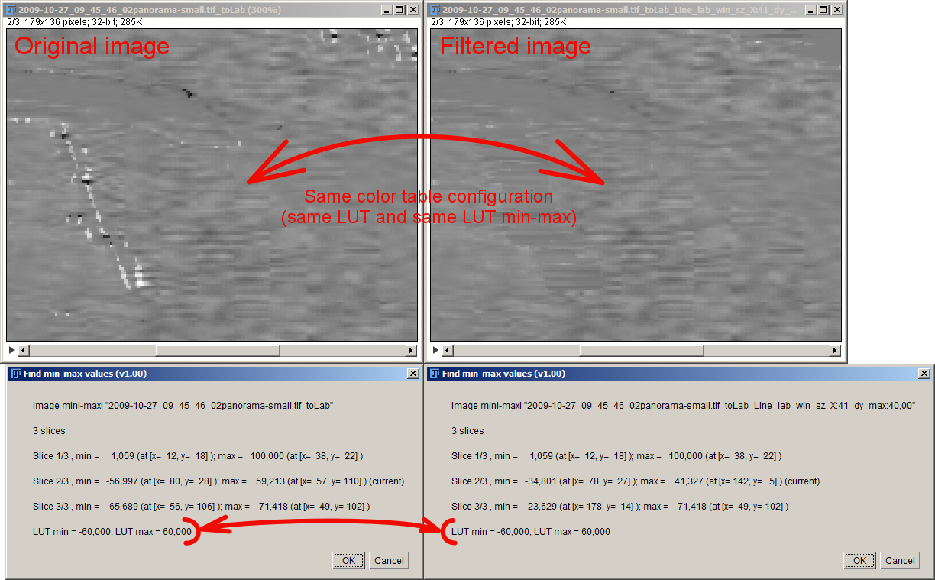Click the 'LUT min = -60,000' line in left dialog
The image size is (935, 580).
[112, 531]
